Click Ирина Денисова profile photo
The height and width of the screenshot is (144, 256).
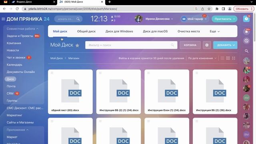139,19
